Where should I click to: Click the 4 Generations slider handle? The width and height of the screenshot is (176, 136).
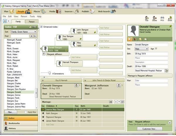(50, 73)
